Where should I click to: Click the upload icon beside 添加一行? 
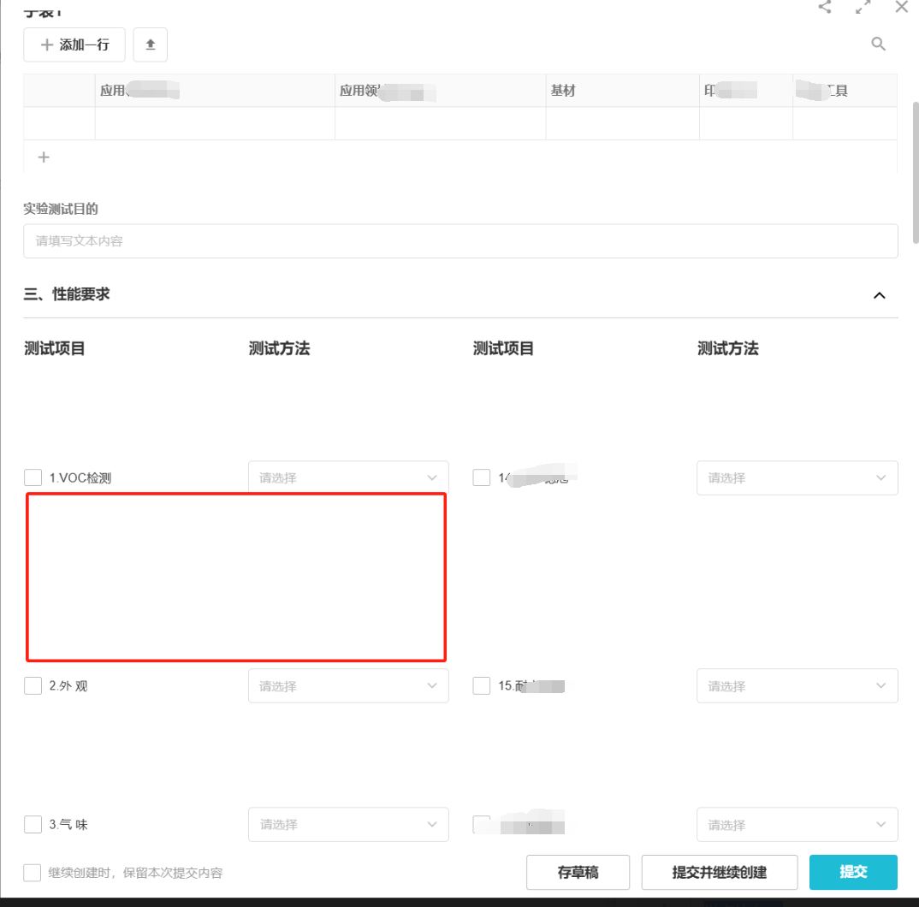coord(150,44)
